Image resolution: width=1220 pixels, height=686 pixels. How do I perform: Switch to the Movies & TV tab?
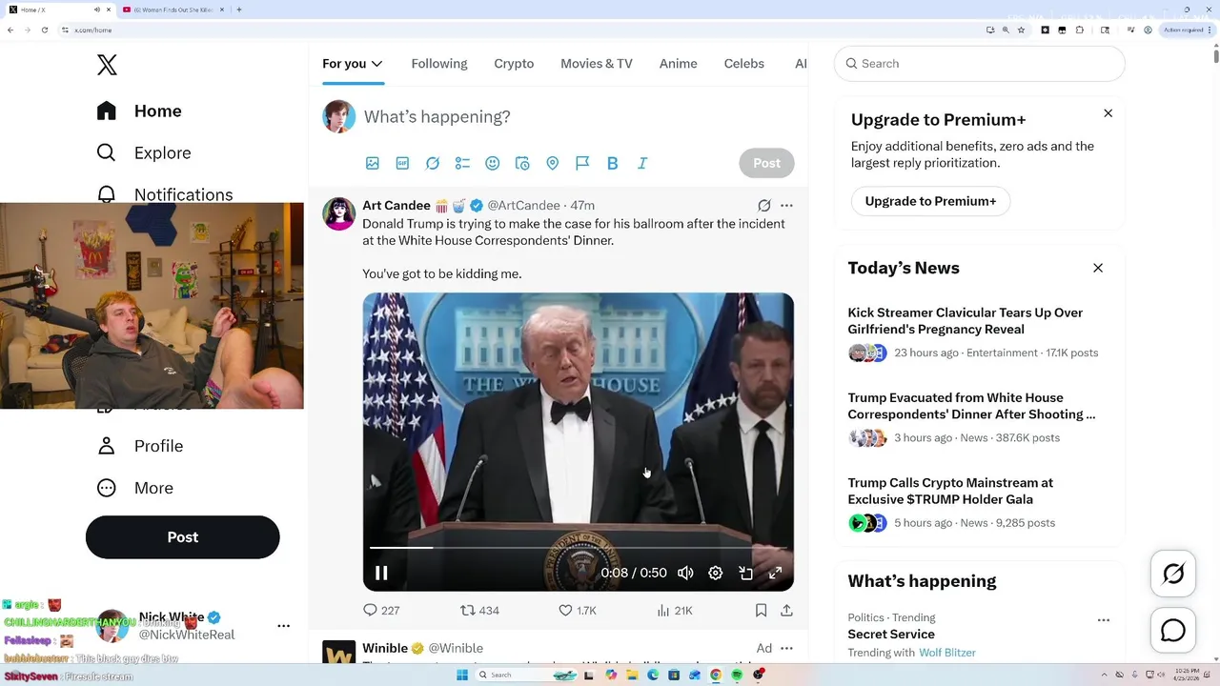597,64
